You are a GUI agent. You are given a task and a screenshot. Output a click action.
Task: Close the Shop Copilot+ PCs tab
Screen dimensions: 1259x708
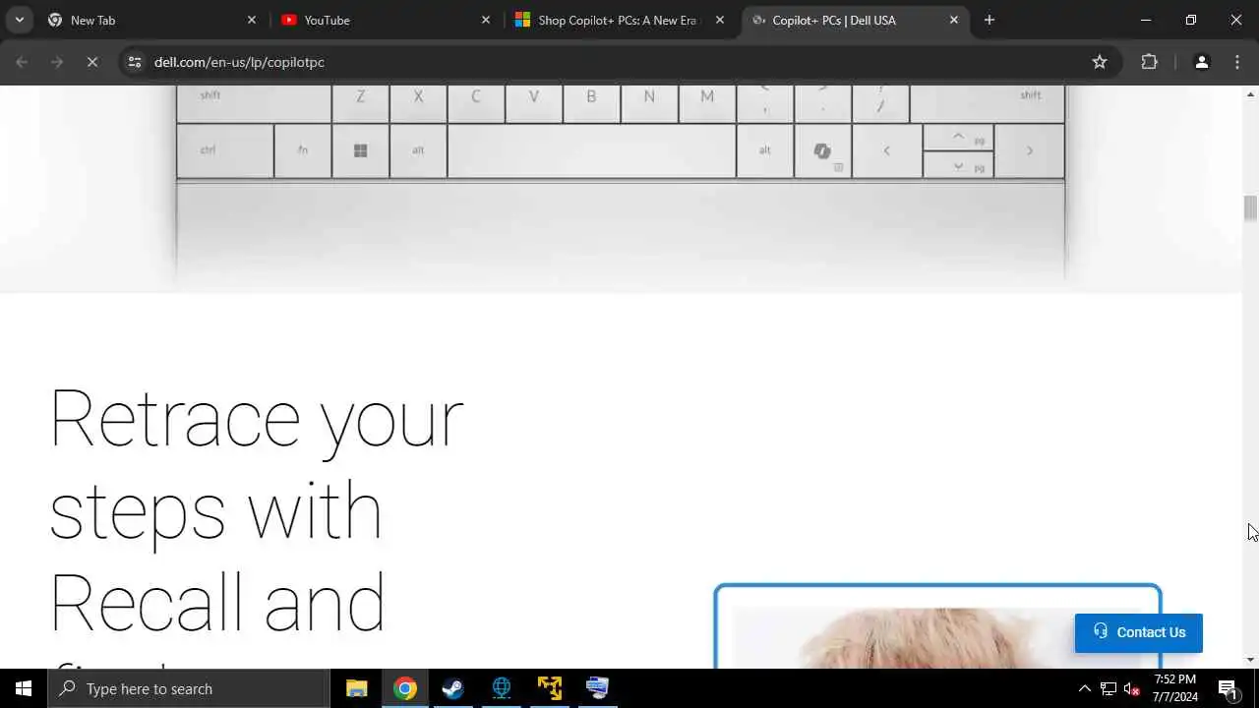tap(720, 20)
